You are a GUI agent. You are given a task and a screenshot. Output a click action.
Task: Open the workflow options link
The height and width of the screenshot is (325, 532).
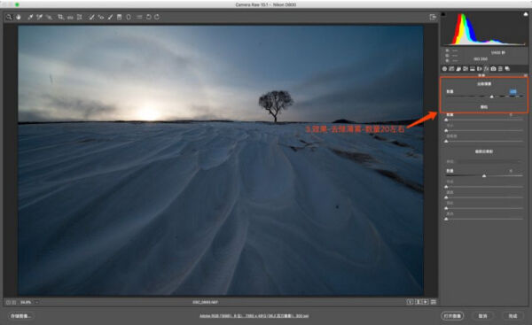tap(254, 316)
